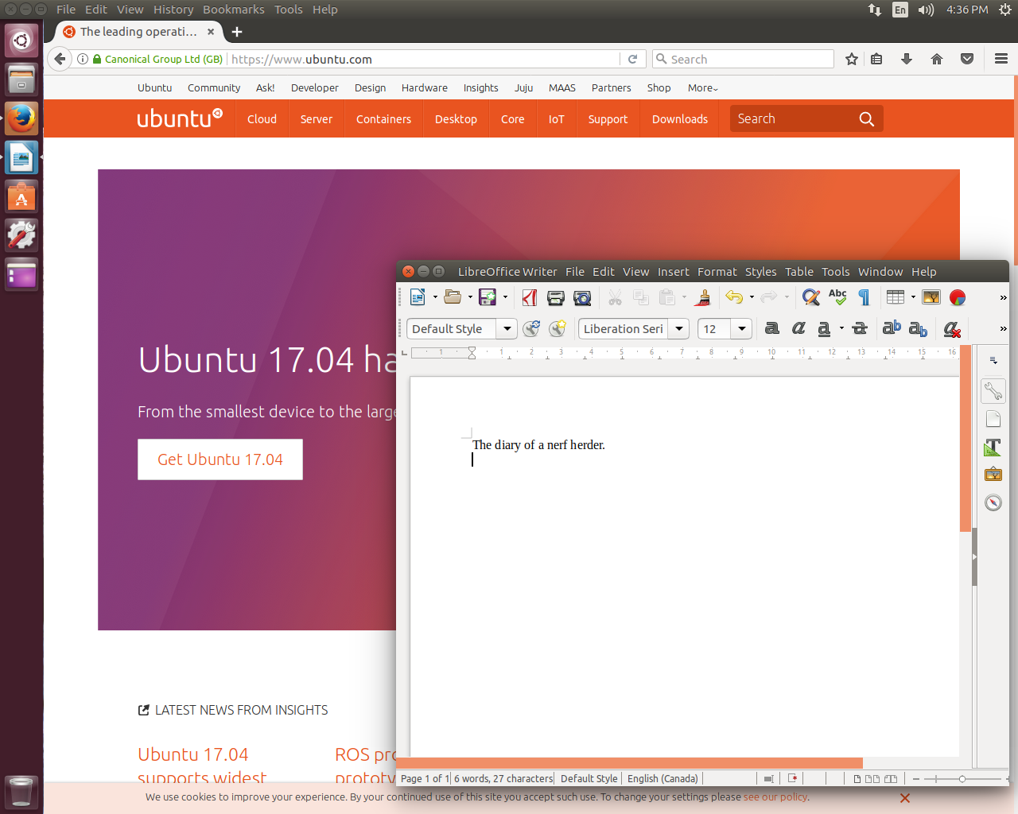1018x814 pixels.
Task: Expand the font size 12 dropdown
Action: click(742, 329)
